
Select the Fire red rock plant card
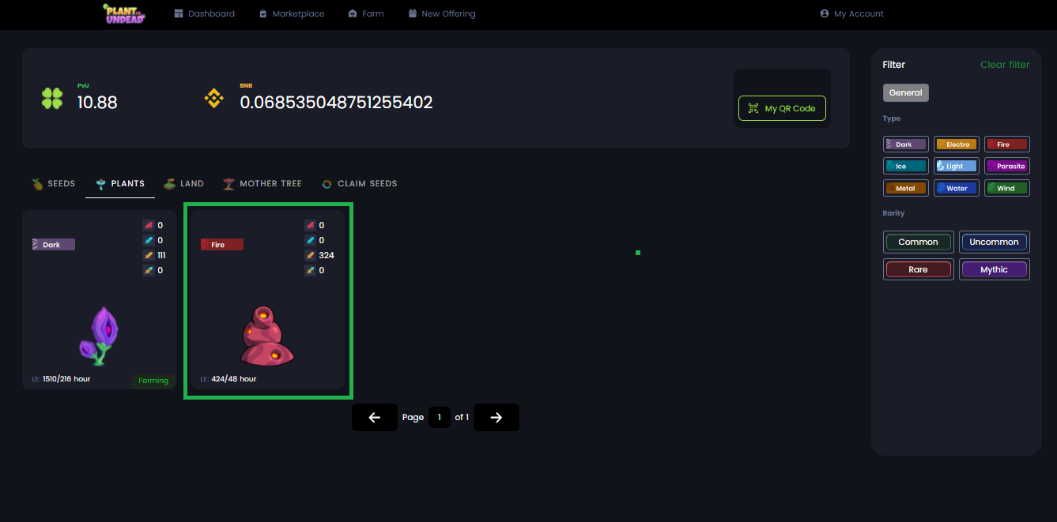[x=268, y=300]
